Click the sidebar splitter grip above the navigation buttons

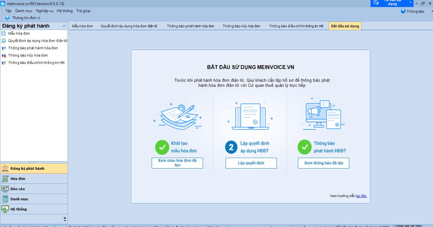coord(34,162)
